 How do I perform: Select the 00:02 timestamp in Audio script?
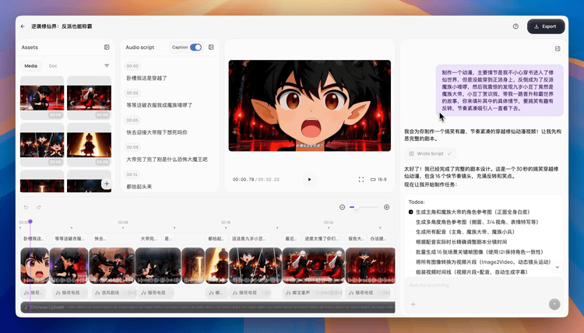[132, 93]
